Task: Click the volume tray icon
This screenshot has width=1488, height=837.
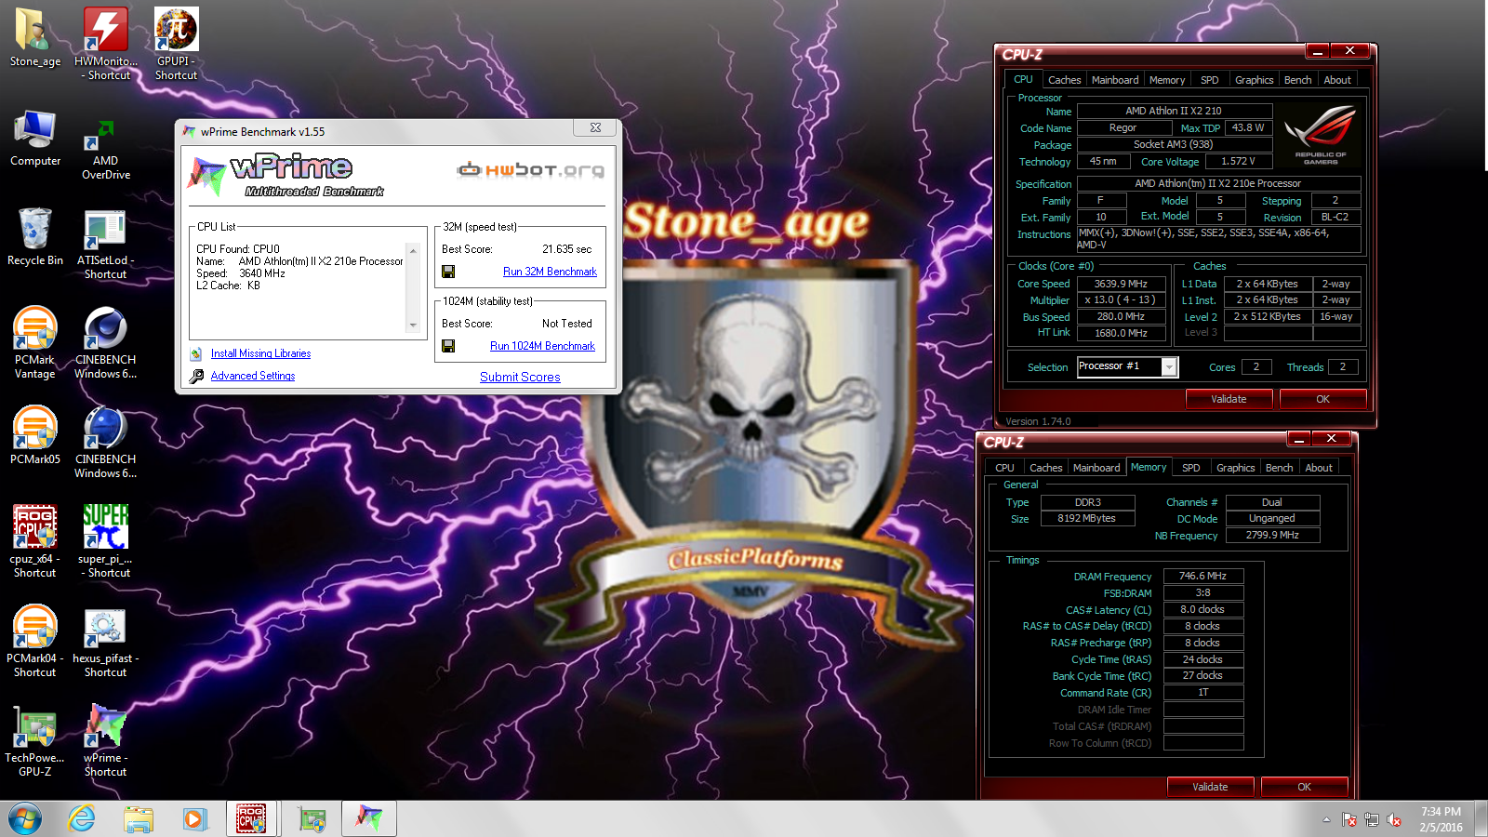Action: (1393, 819)
